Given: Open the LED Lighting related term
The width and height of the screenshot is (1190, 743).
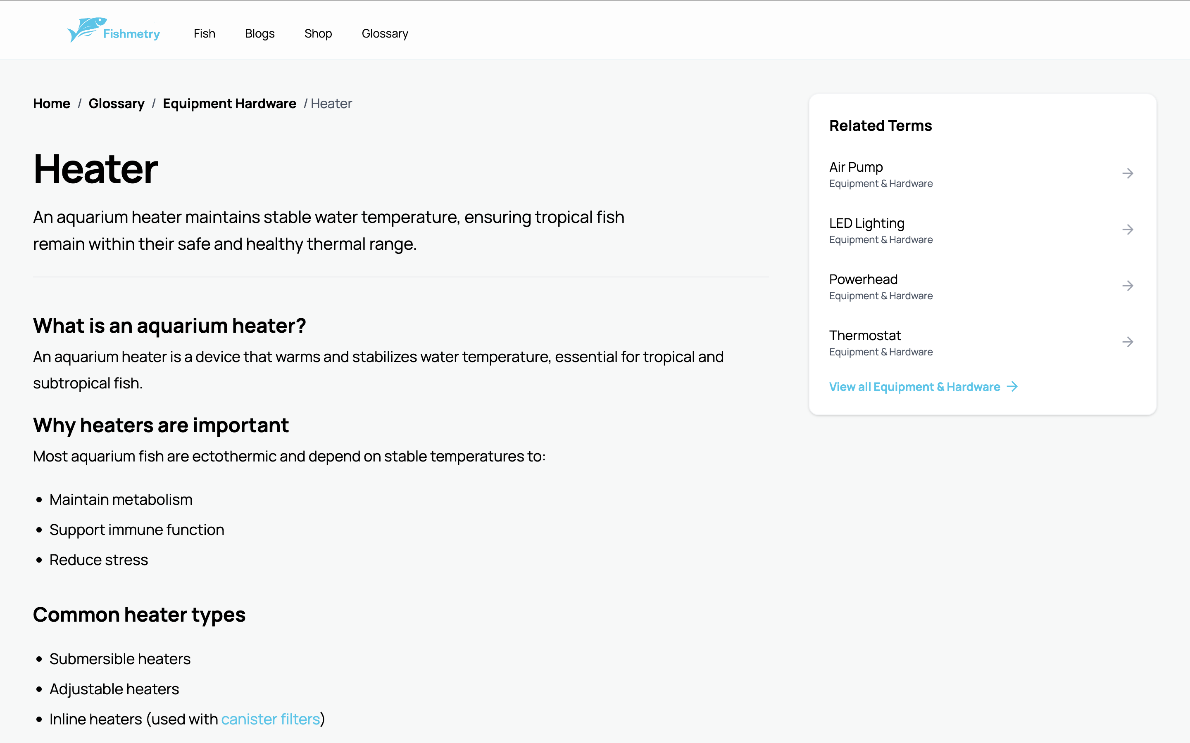Looking at the screenshot, I should pos(866,222).
